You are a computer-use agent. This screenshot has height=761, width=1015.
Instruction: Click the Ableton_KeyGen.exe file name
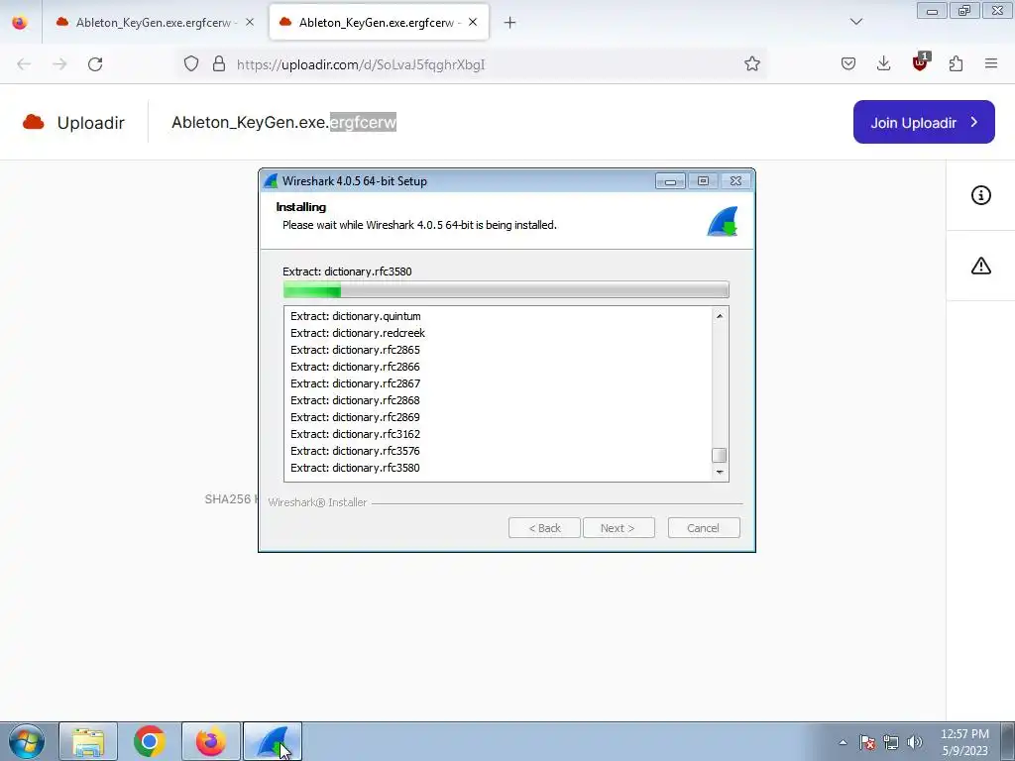[x=283, y=122]
